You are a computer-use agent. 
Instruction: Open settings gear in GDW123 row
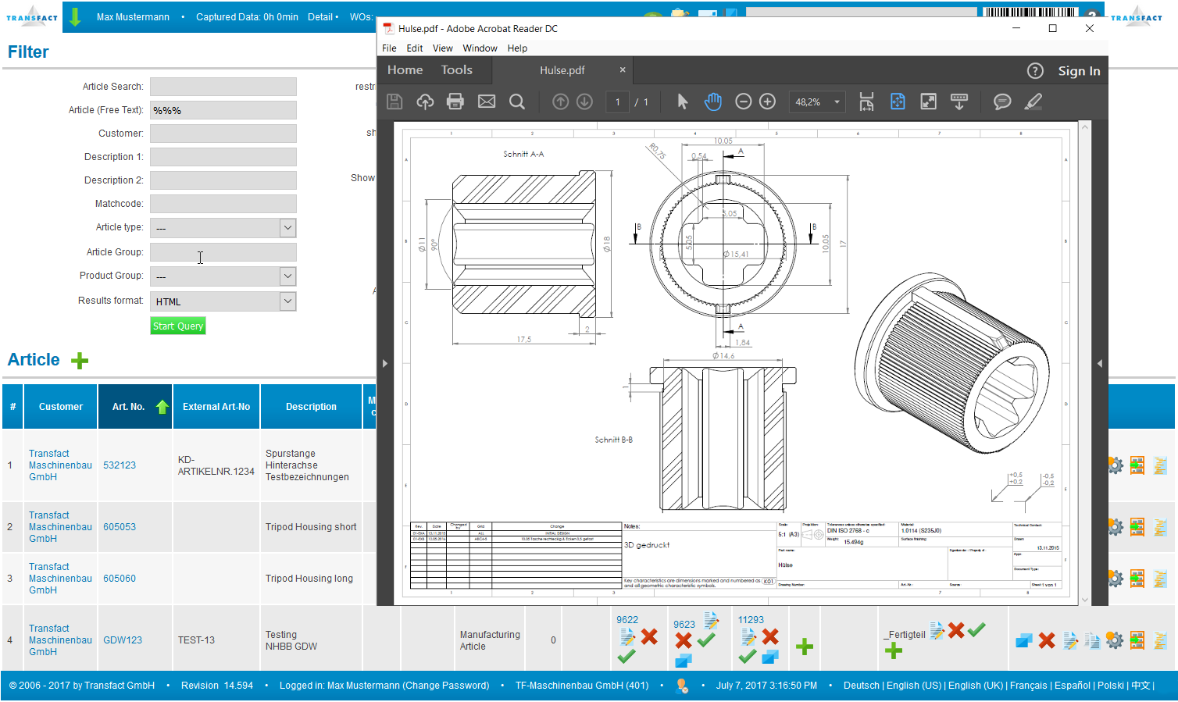pos(1115,640)
